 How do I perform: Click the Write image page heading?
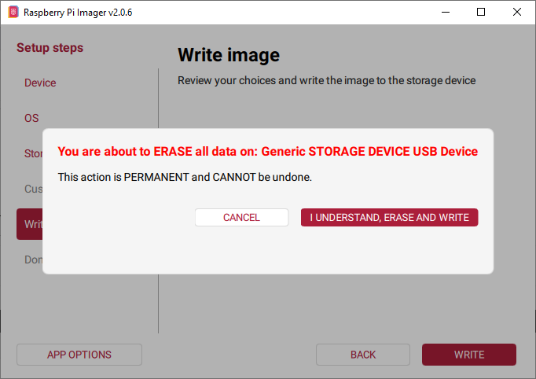pos(228,55)
